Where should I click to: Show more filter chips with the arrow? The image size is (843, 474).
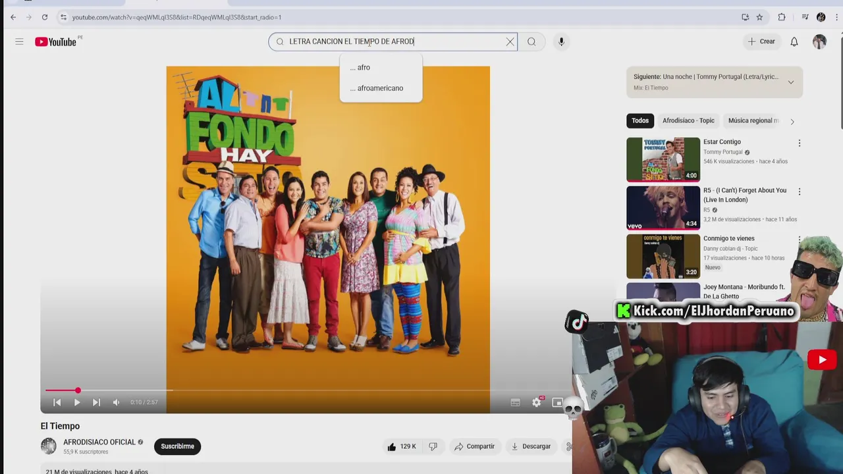click(792, 121)
